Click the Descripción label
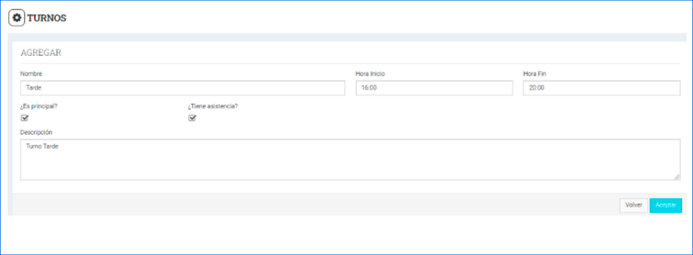693x255 pixels. click(37, 132)
